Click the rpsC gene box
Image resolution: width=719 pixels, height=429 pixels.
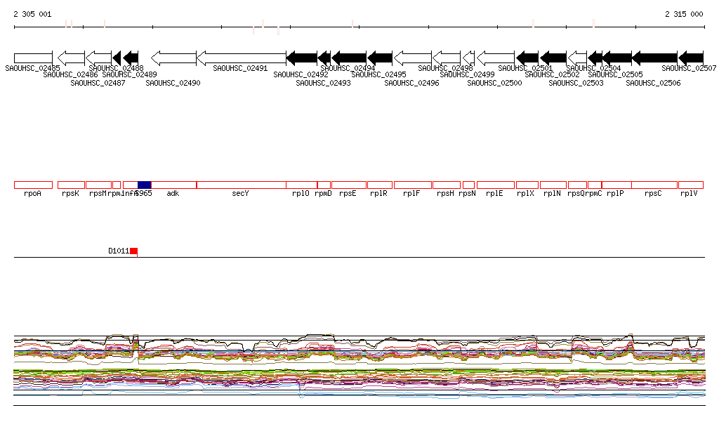654,185
